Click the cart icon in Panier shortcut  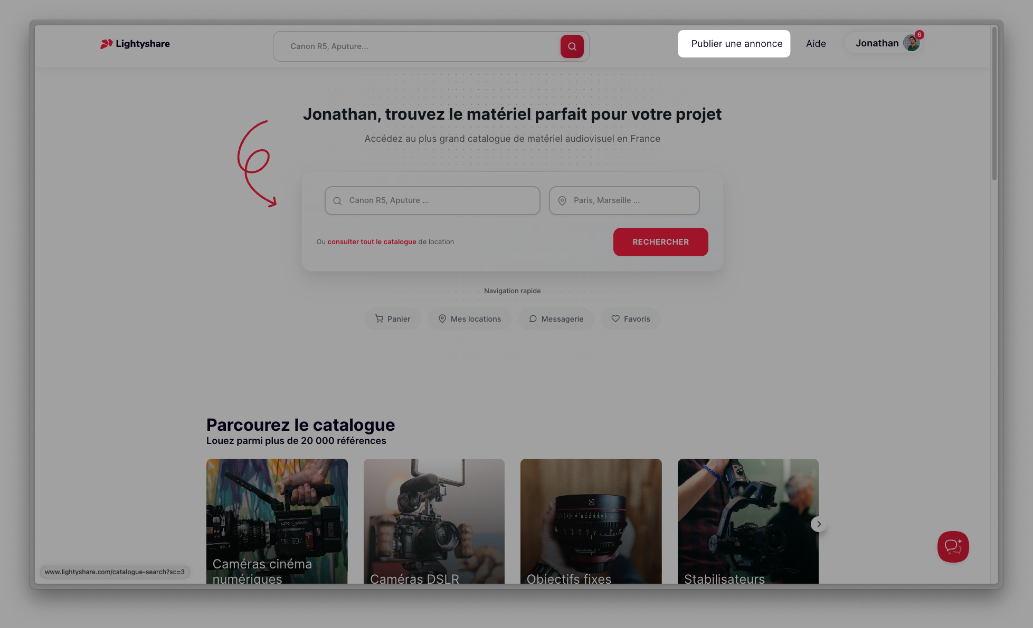coord(379,318)
